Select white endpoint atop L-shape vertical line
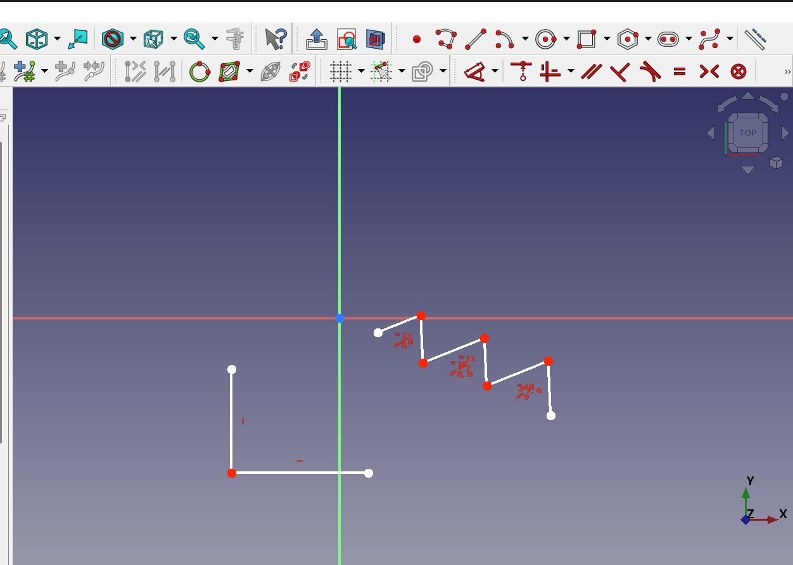793x565 pixels. [232, 369]
